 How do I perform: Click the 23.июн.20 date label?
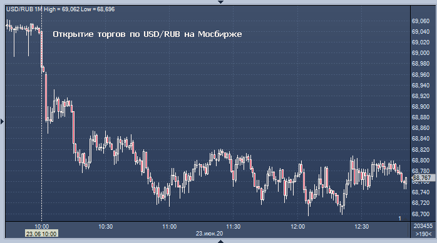click(x=209, y=233)
